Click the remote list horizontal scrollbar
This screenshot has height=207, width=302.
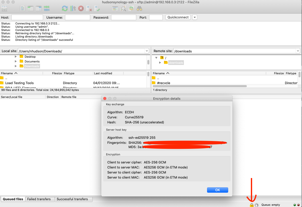200,86
